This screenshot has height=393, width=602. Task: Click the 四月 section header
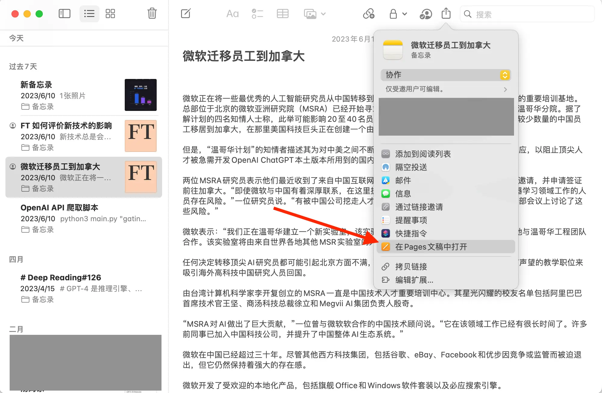pyautogui.click(x=16, y=259)
